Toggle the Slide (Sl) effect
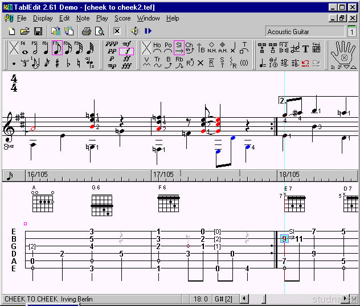This screenshot has width=360, height=306. pos(179,48)
